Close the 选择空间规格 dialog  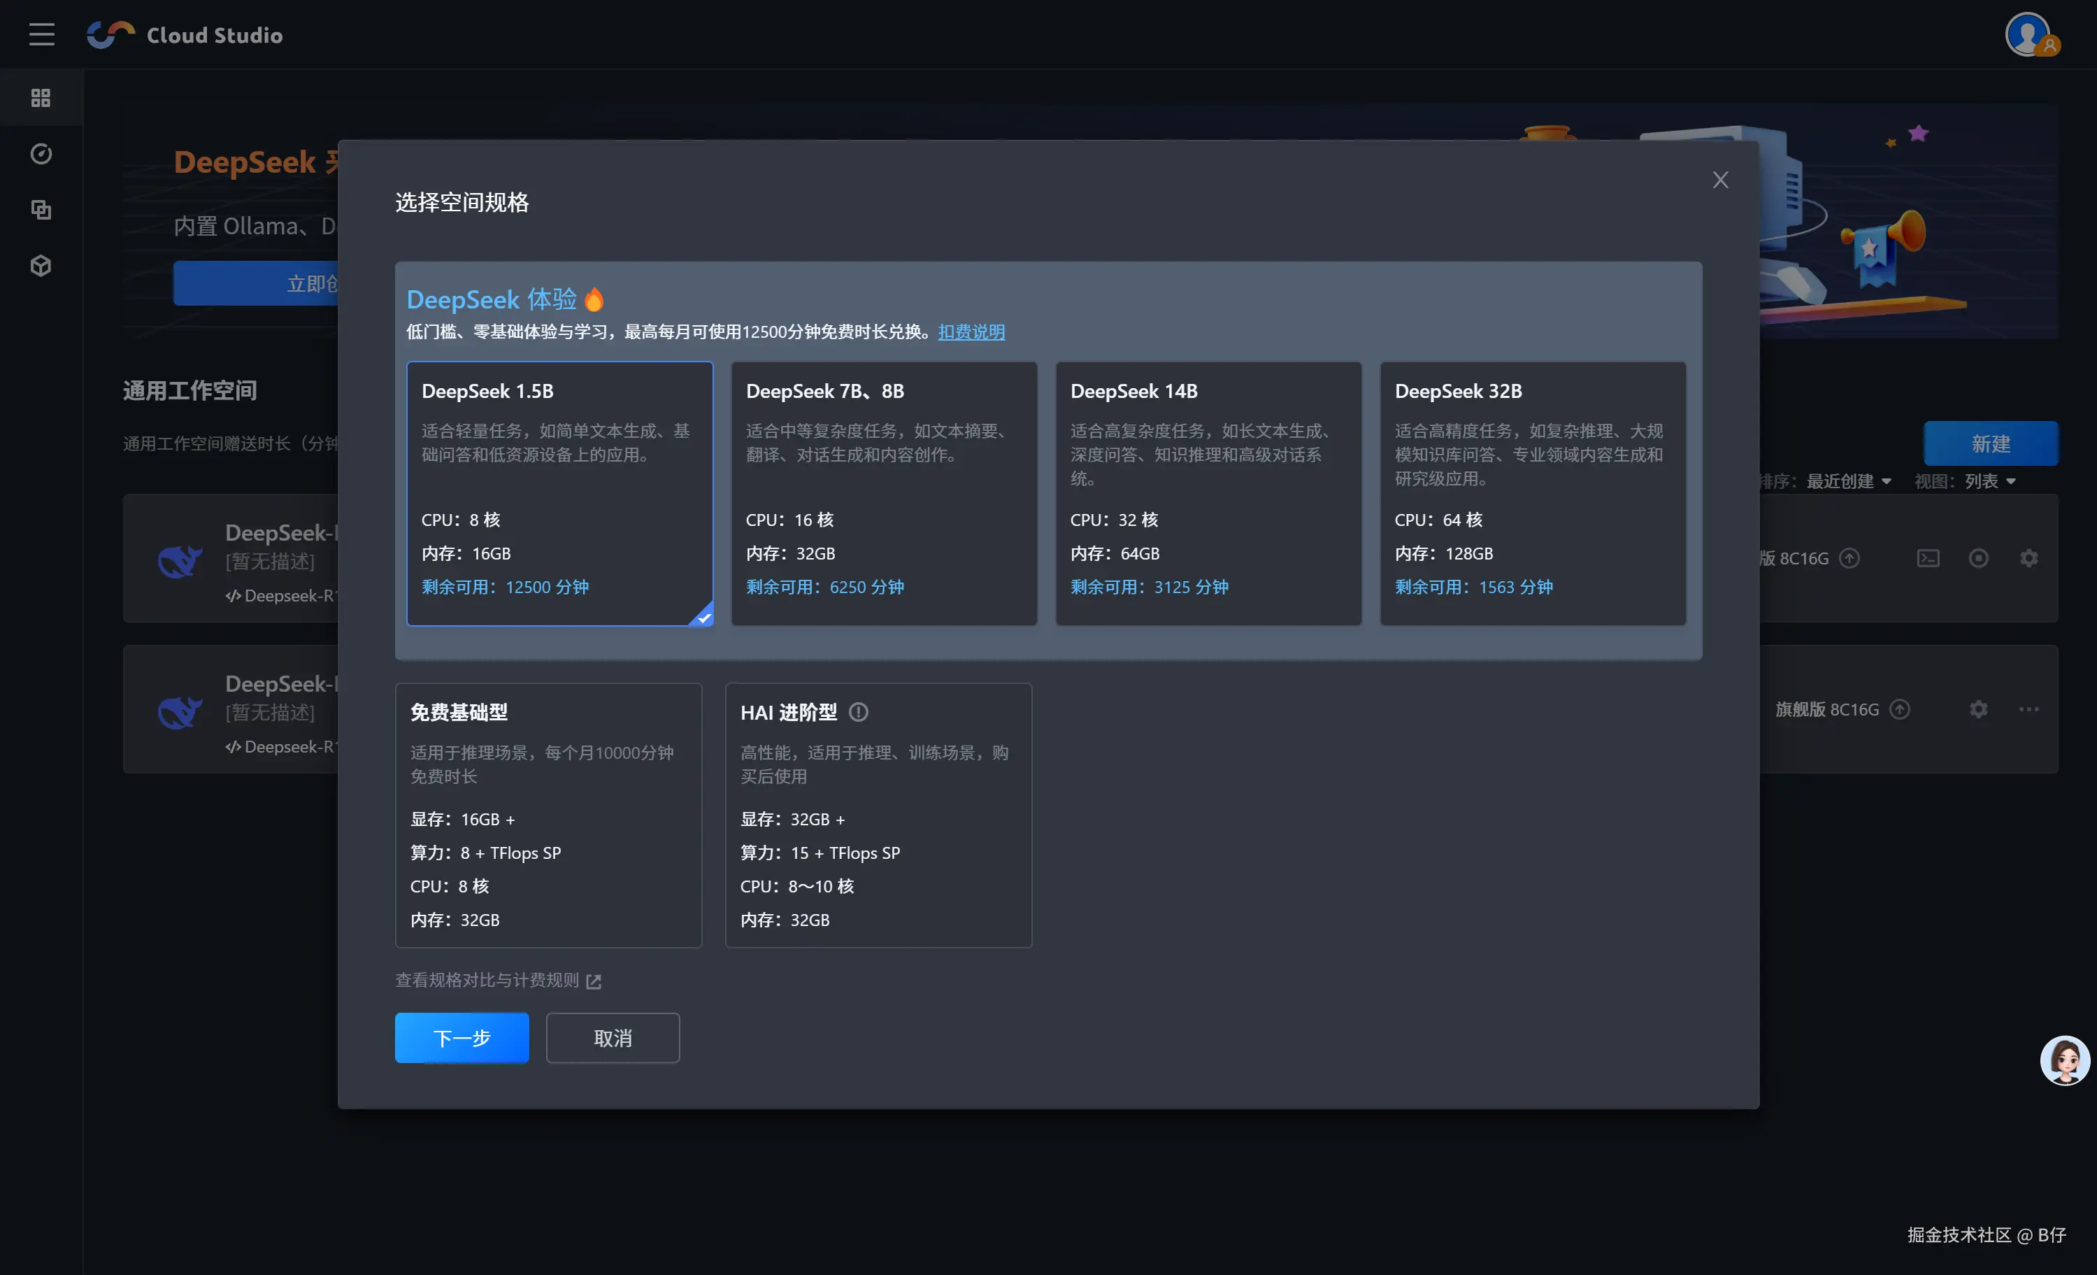pos(1720,180)
